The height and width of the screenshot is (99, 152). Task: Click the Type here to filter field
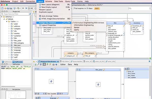point(15,14)
